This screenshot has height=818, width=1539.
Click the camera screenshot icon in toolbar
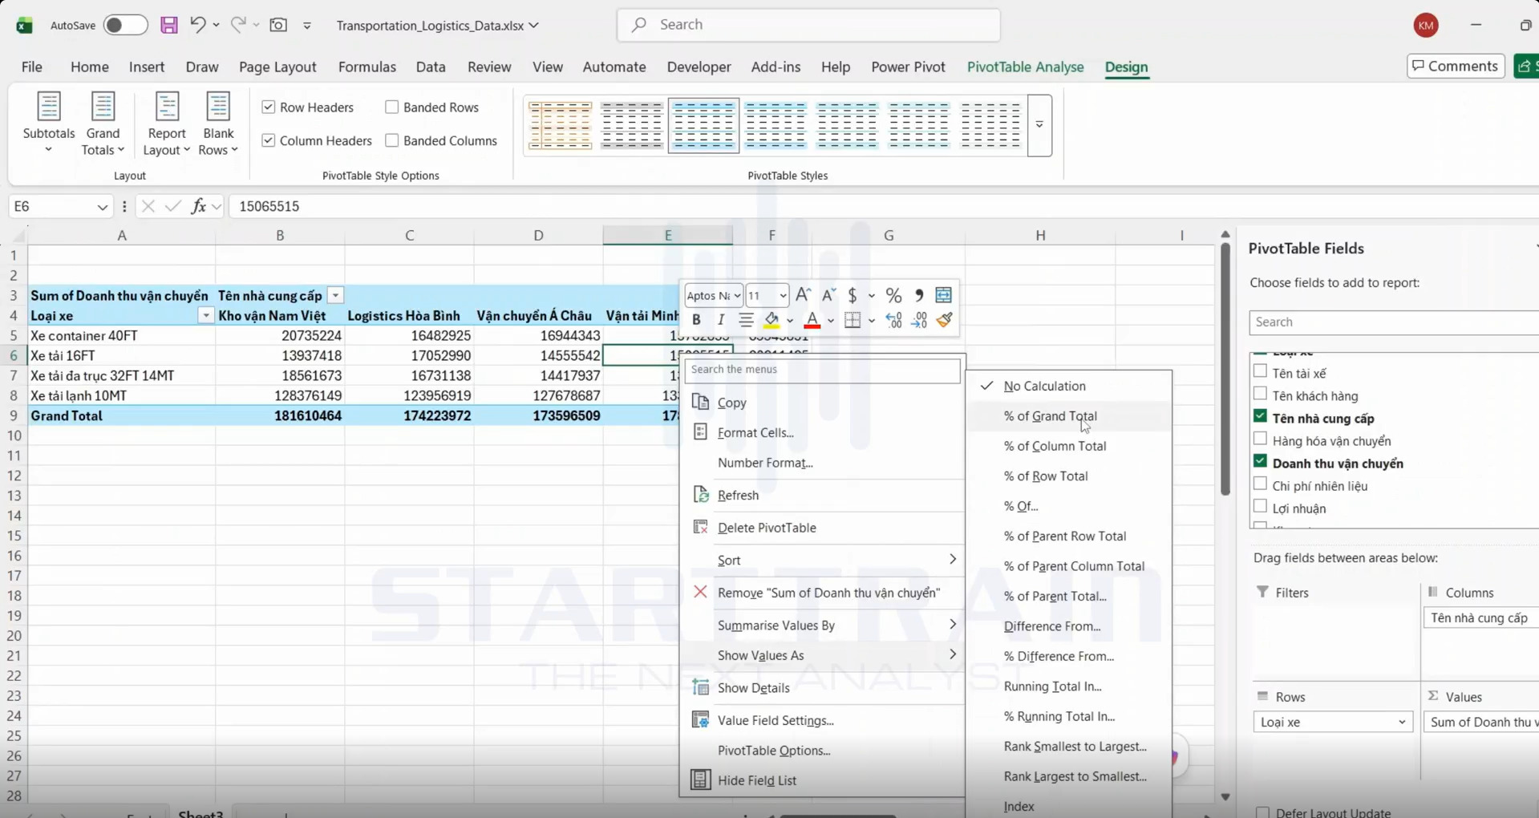[x=278, y=25]
